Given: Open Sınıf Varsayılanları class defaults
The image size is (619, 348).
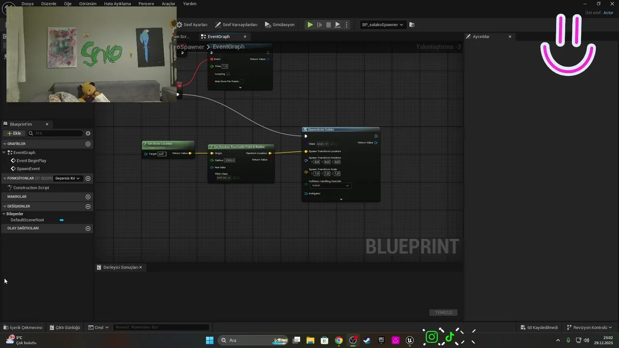Looking at the screenshot, I should pyautogui.click(x=236, y=25).
